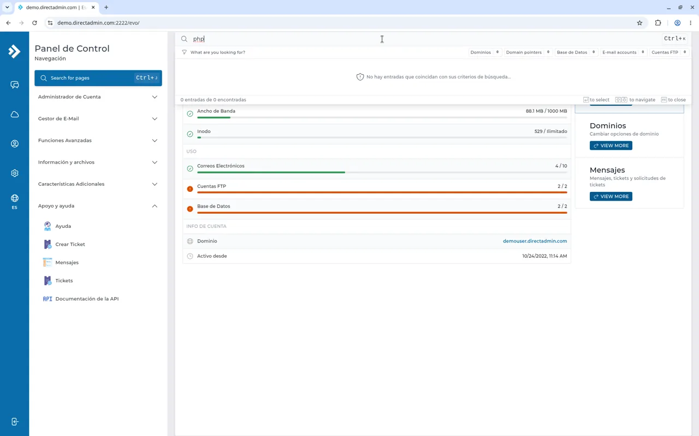Collapse Apoyo y ayuda section
The image size is (699, 436).
[x=98, y=206]
